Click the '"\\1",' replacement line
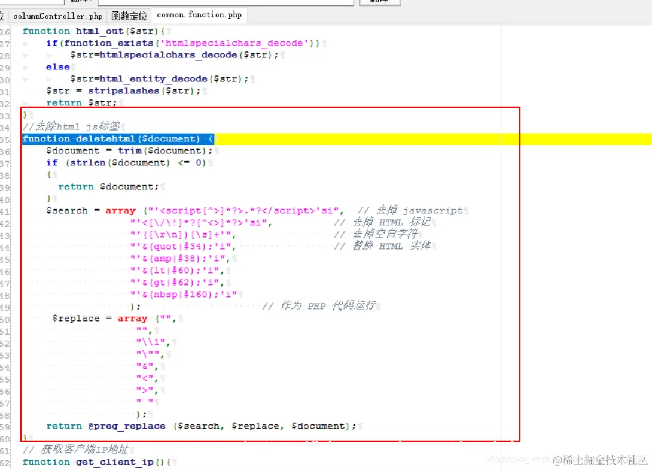 pyautogui.click(x=153, y=342)
